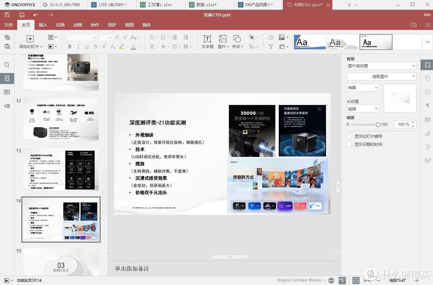Open table settings in right sidebar

427,119
